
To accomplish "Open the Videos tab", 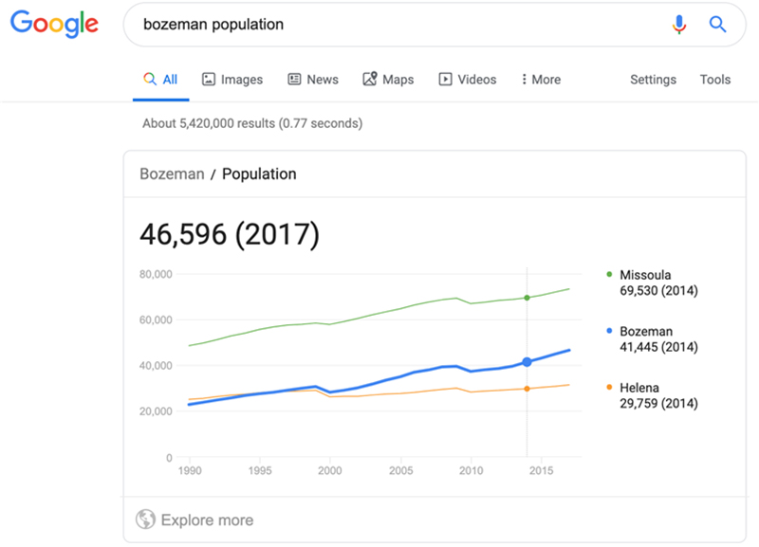I will (468, 80).
